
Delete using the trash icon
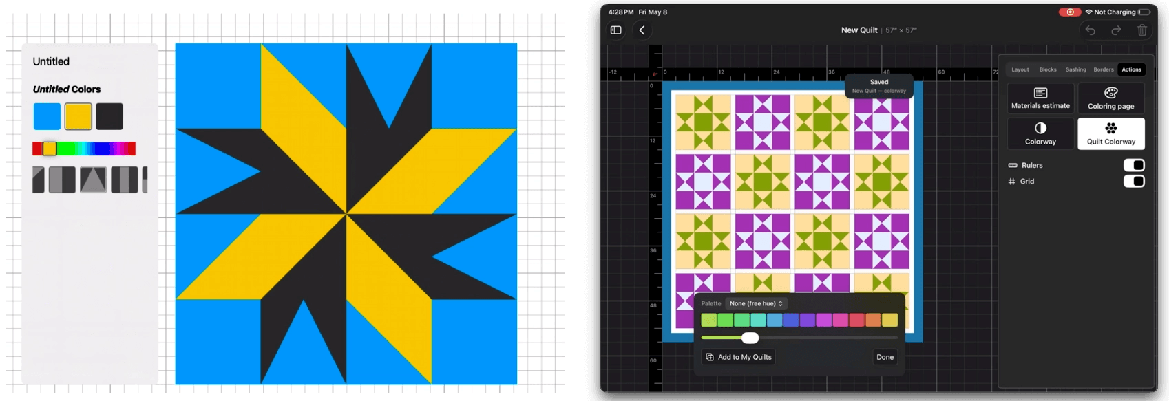[x=1142, y=30]
